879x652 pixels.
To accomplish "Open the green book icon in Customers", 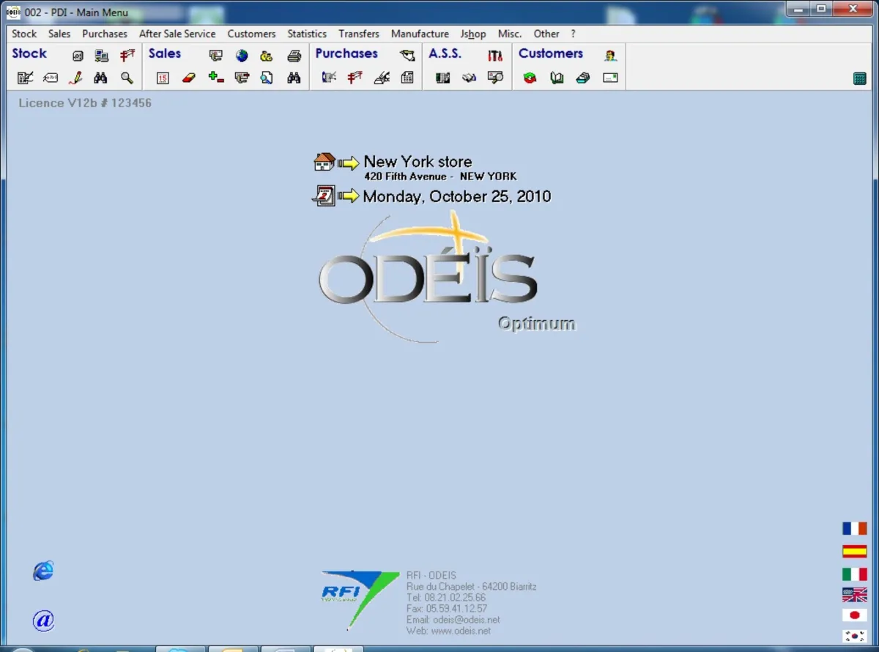I will [x=557, y=78].
